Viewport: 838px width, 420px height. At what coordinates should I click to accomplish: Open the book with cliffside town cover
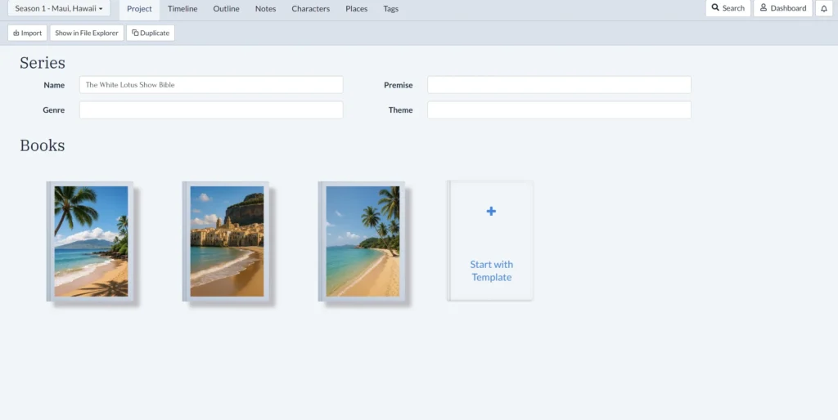226,241
